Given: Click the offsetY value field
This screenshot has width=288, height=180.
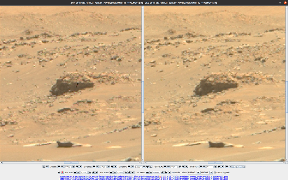Looking at the screenshot, I should (209, 166).
